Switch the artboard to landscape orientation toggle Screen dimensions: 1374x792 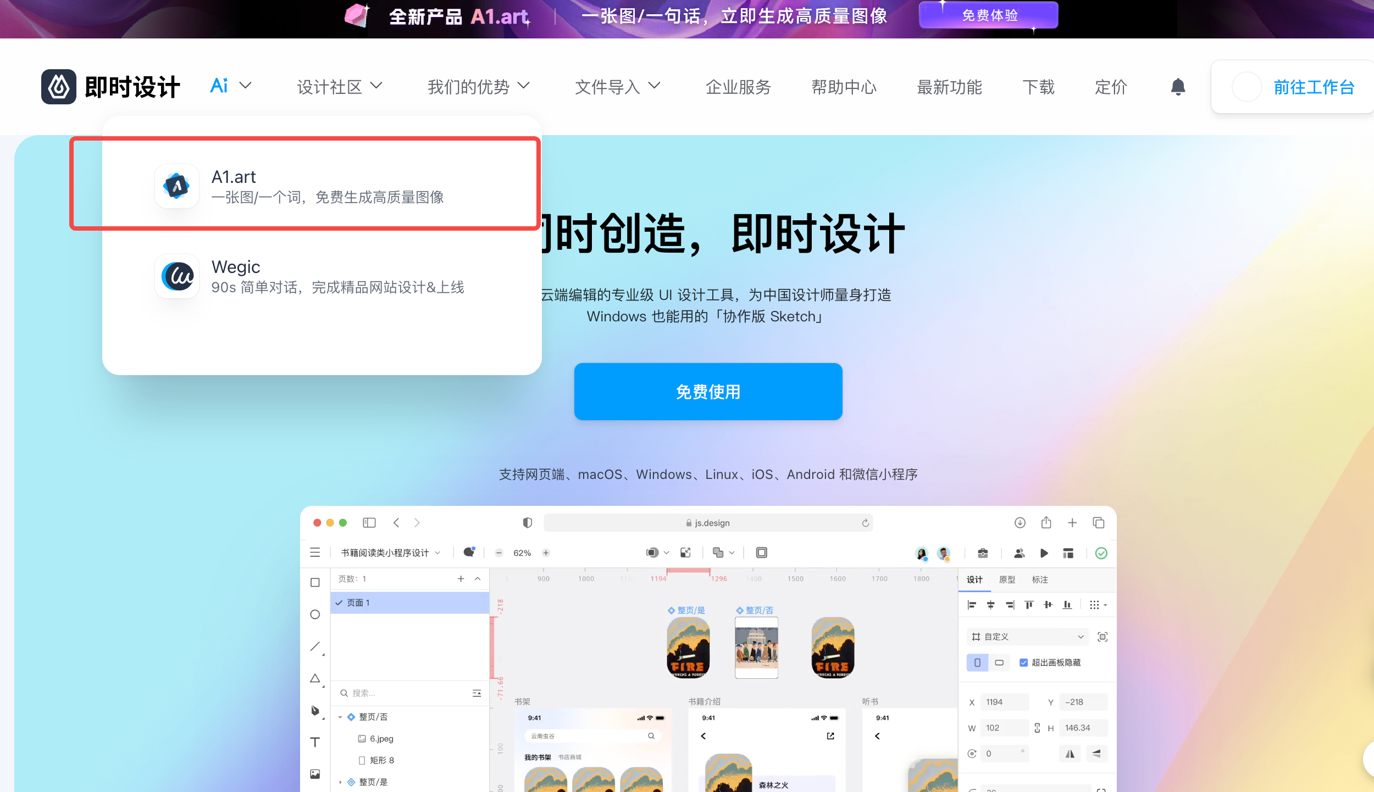pos(1000,662)
